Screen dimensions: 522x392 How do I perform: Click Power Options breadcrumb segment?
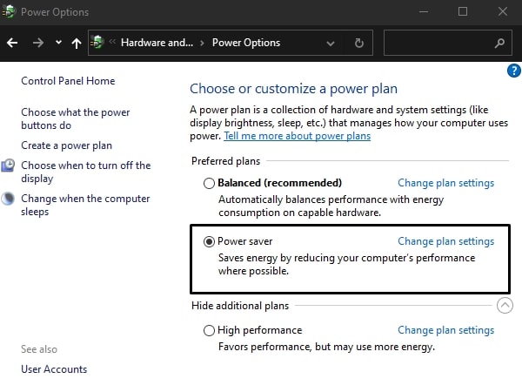pyautogui.click(x=246, y=43)
